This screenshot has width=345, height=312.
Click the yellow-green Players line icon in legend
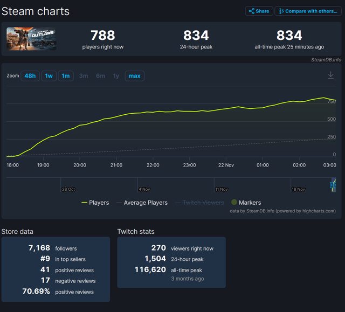tap(84, 203)
